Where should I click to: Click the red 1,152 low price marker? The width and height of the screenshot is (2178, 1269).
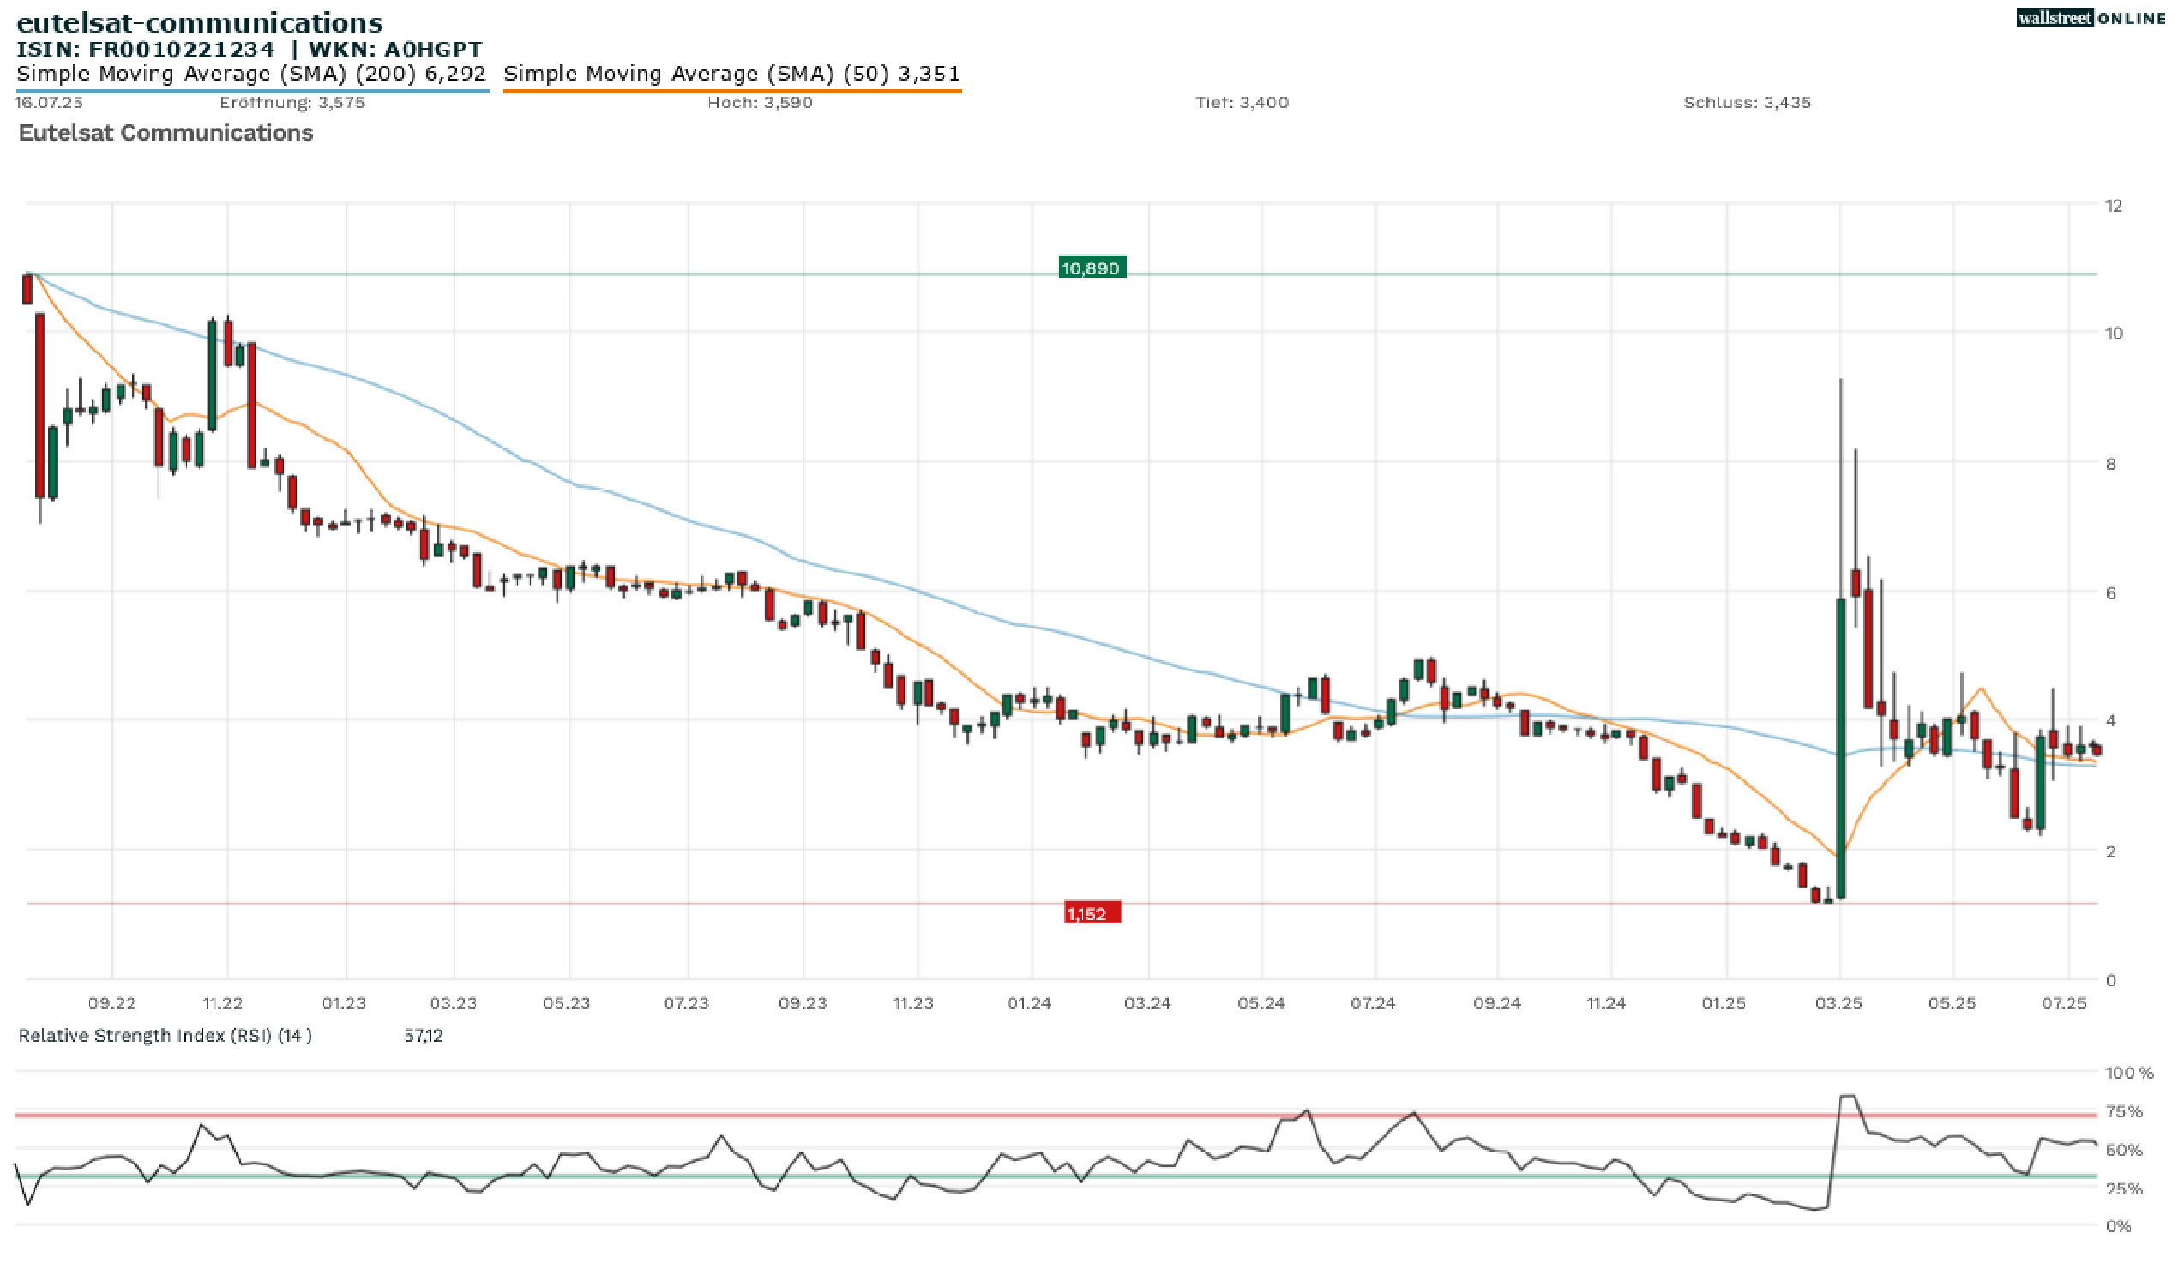[x=1092, y=914]
